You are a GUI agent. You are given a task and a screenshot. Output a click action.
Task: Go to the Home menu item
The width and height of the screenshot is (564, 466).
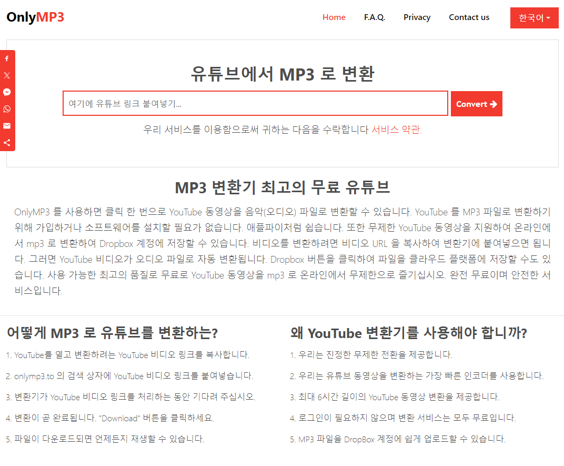pyautogui.click(x=334, y=17)
